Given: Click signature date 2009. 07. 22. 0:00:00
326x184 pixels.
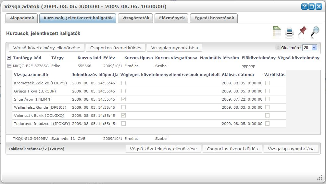Looking at the screenshot, I should 242,99.
